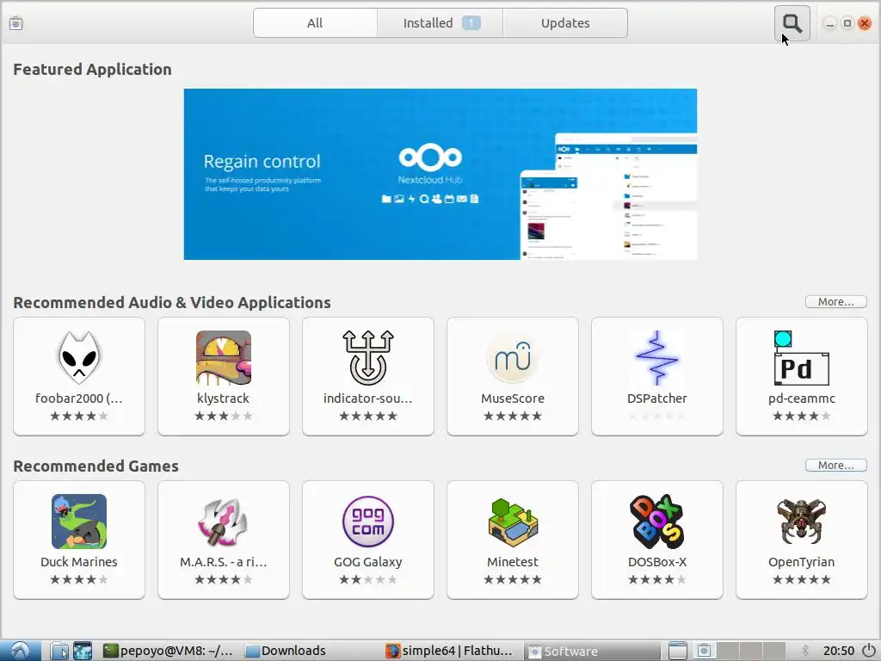Open the OpenTyrian game icon

tap(801, 522)
